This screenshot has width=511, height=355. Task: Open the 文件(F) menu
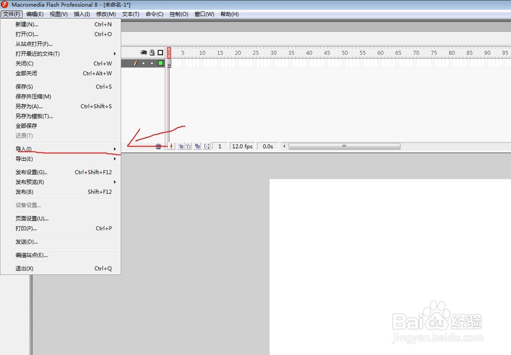click(x=12, y=14)
